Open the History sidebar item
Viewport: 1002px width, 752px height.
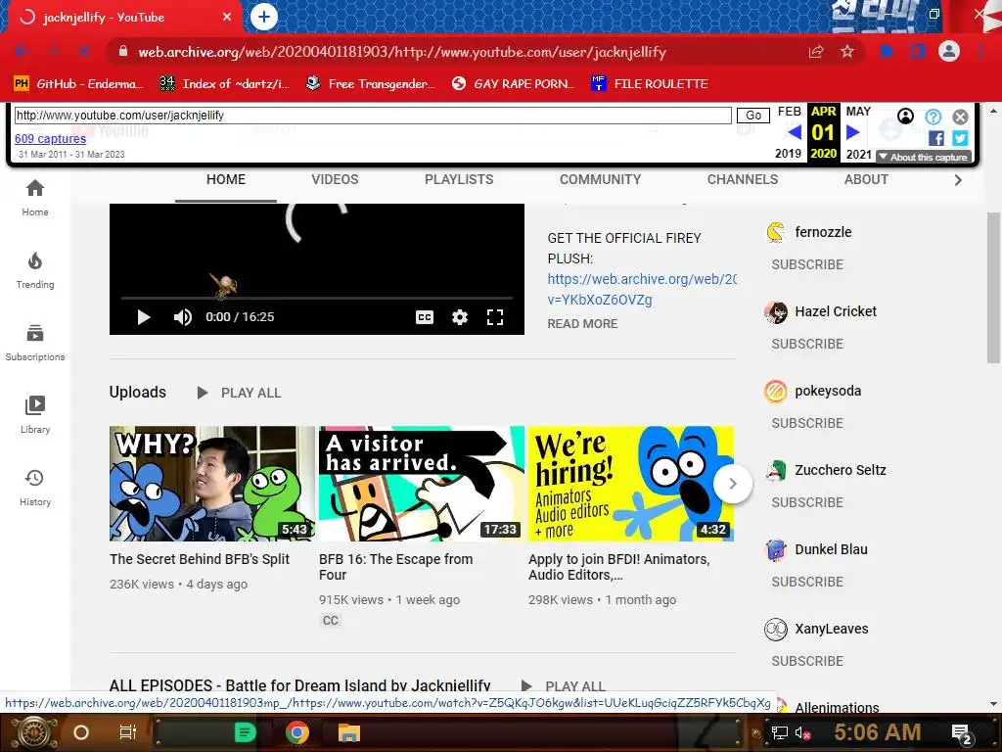pos(35,488)
